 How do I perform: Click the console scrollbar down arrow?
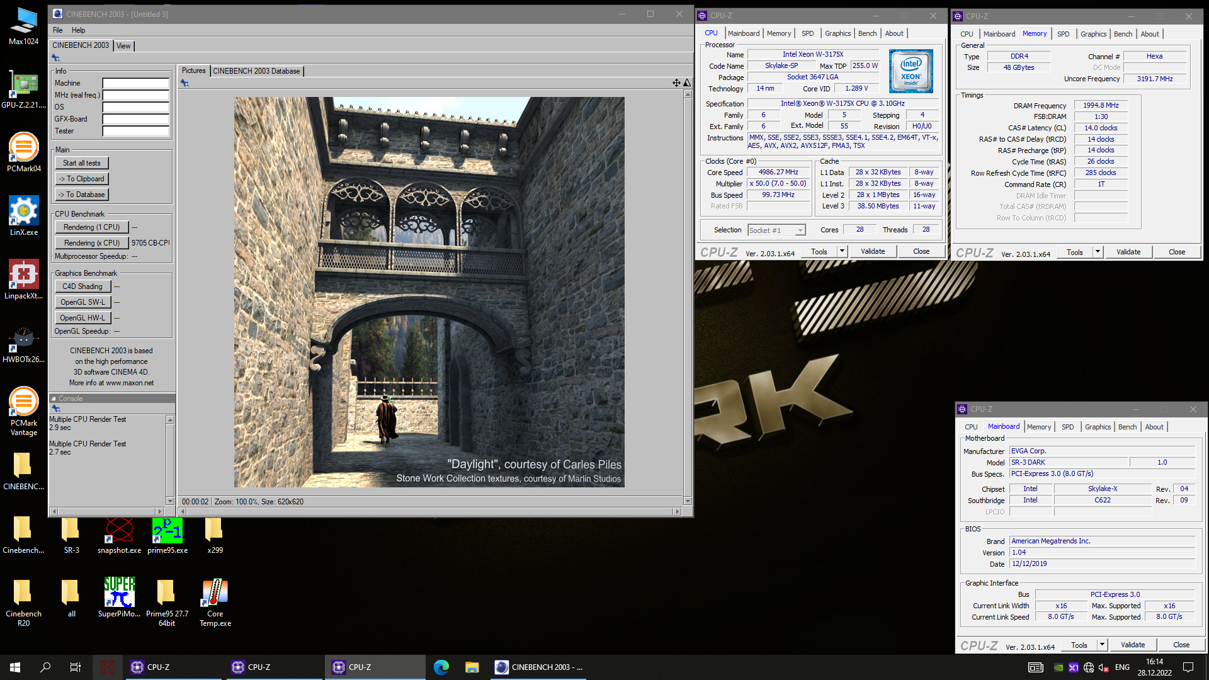pos(170,501)
